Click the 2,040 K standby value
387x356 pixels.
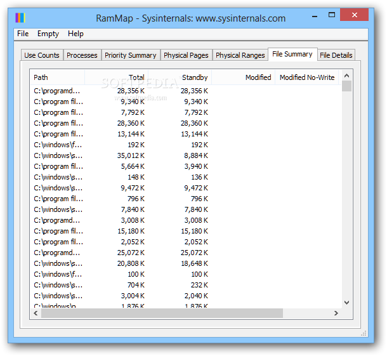point(196,296)
